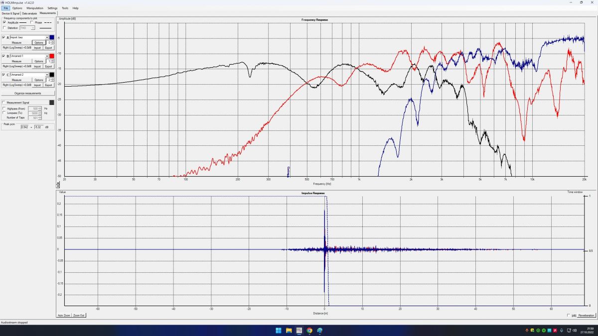Click the Organize measurements button

click(x=27, y=94)
